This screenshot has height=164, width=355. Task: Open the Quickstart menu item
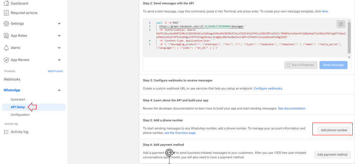(x=18, y=99)
